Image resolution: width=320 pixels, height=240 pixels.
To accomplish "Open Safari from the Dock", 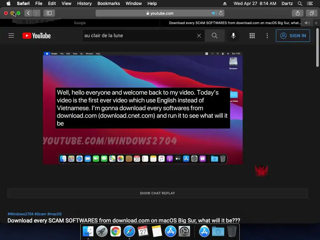I will click(129, 232).
